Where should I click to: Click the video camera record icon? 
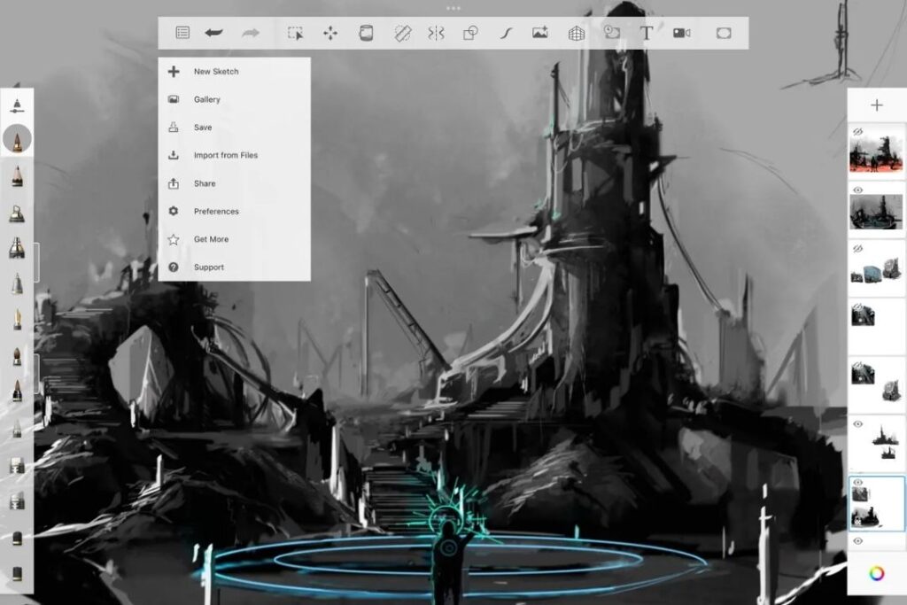tap(681, 33)
